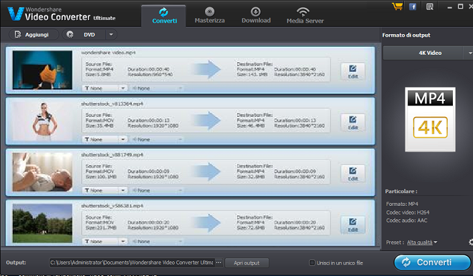The height and width of the screenshot is (276, 473).
Task: Enable Unisci in un unico file
Action: (312, 263)
